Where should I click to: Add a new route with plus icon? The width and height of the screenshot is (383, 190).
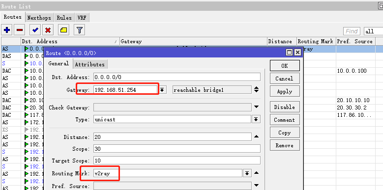point(7,30)
